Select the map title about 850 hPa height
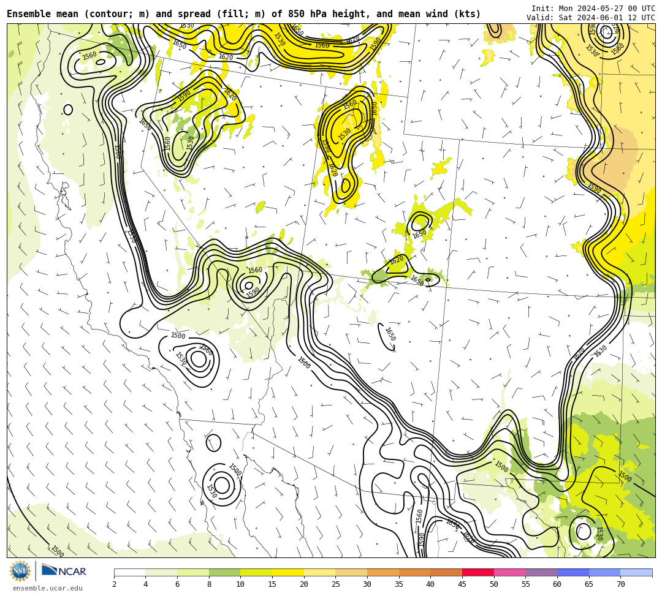The width and height of the screenshot is (662, 596). coord(243,14)
